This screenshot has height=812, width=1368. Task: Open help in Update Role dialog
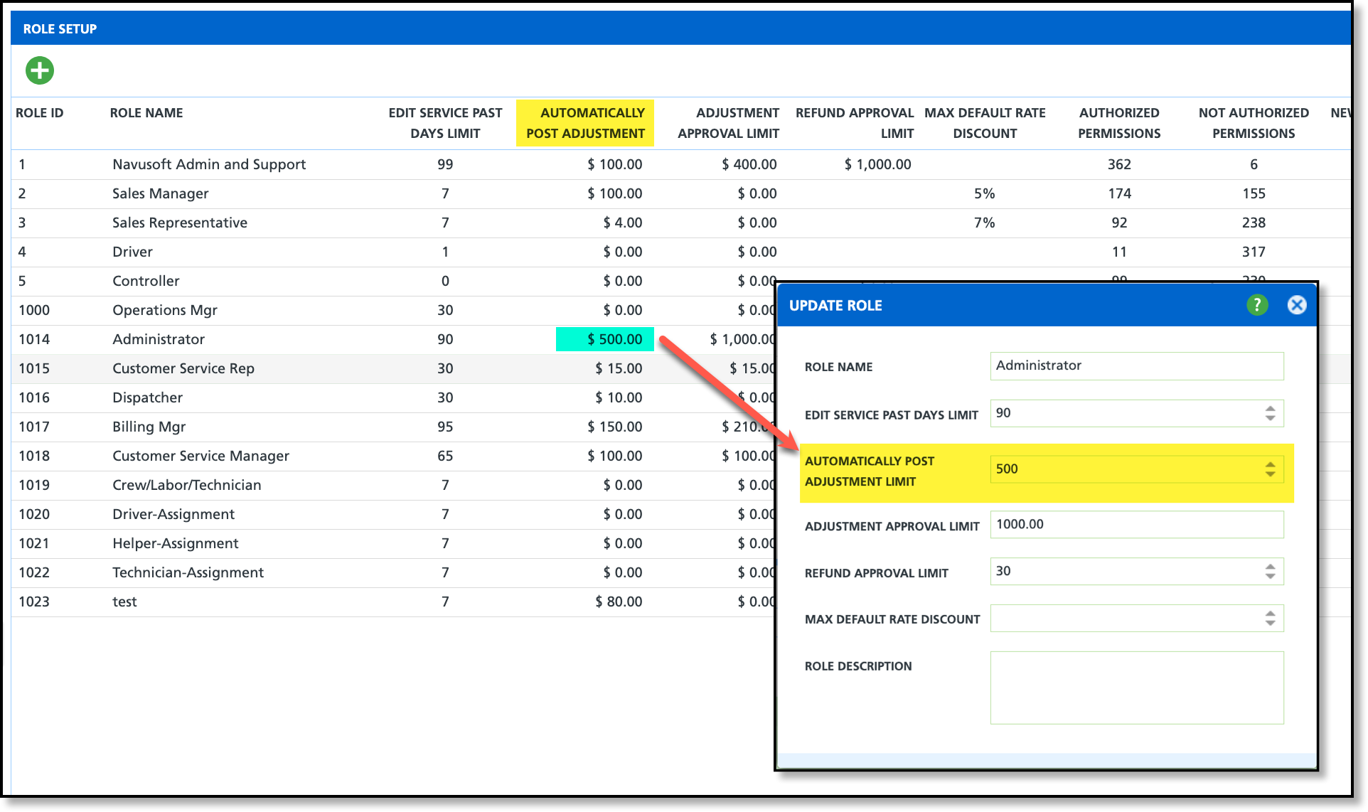click(1256, 305)
